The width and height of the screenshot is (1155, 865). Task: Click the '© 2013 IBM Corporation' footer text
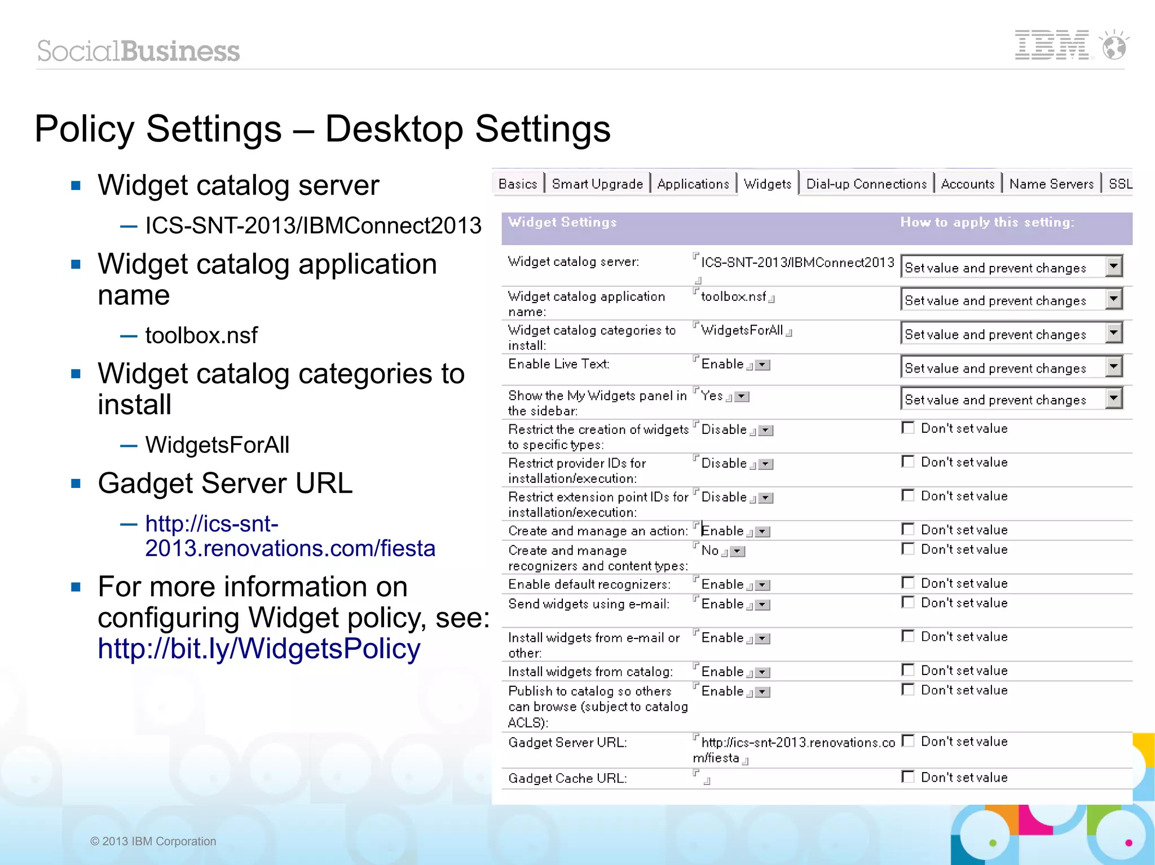(153, 841)
